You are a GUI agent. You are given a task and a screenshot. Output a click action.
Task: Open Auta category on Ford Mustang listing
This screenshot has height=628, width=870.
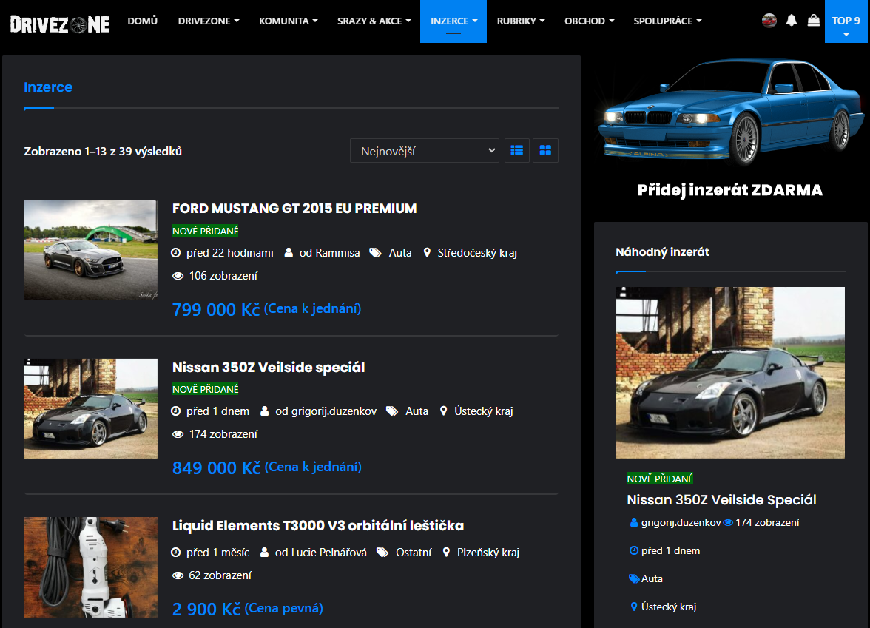(x=400, y=253)
